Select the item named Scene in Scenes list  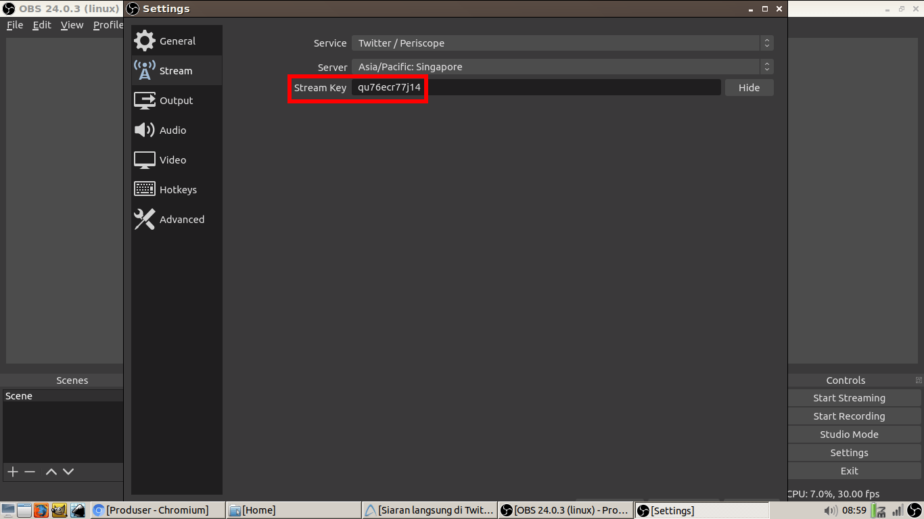coord(63,396)
